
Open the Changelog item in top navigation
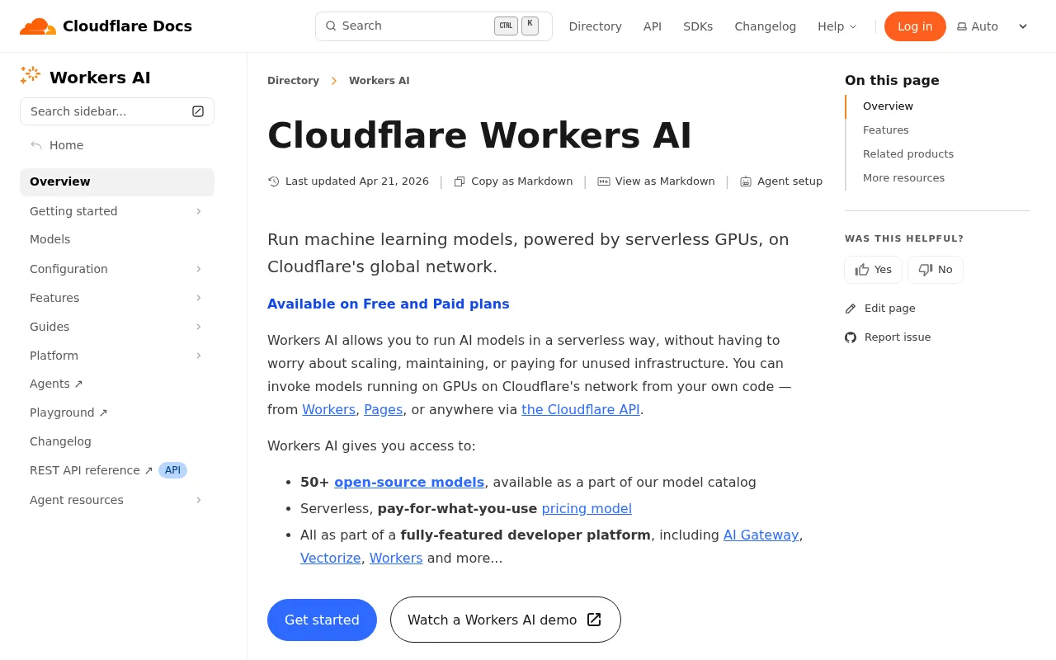point(766,26)
